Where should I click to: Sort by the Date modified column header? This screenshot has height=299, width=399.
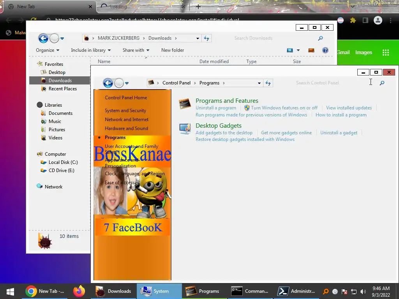tap(214, 61)
